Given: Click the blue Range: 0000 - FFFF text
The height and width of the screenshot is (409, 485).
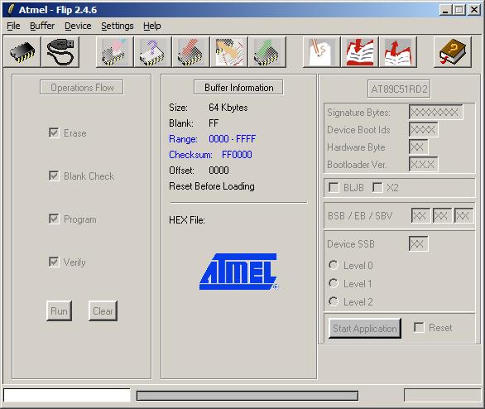Looking at the screenshot, I should click(212, 139).
